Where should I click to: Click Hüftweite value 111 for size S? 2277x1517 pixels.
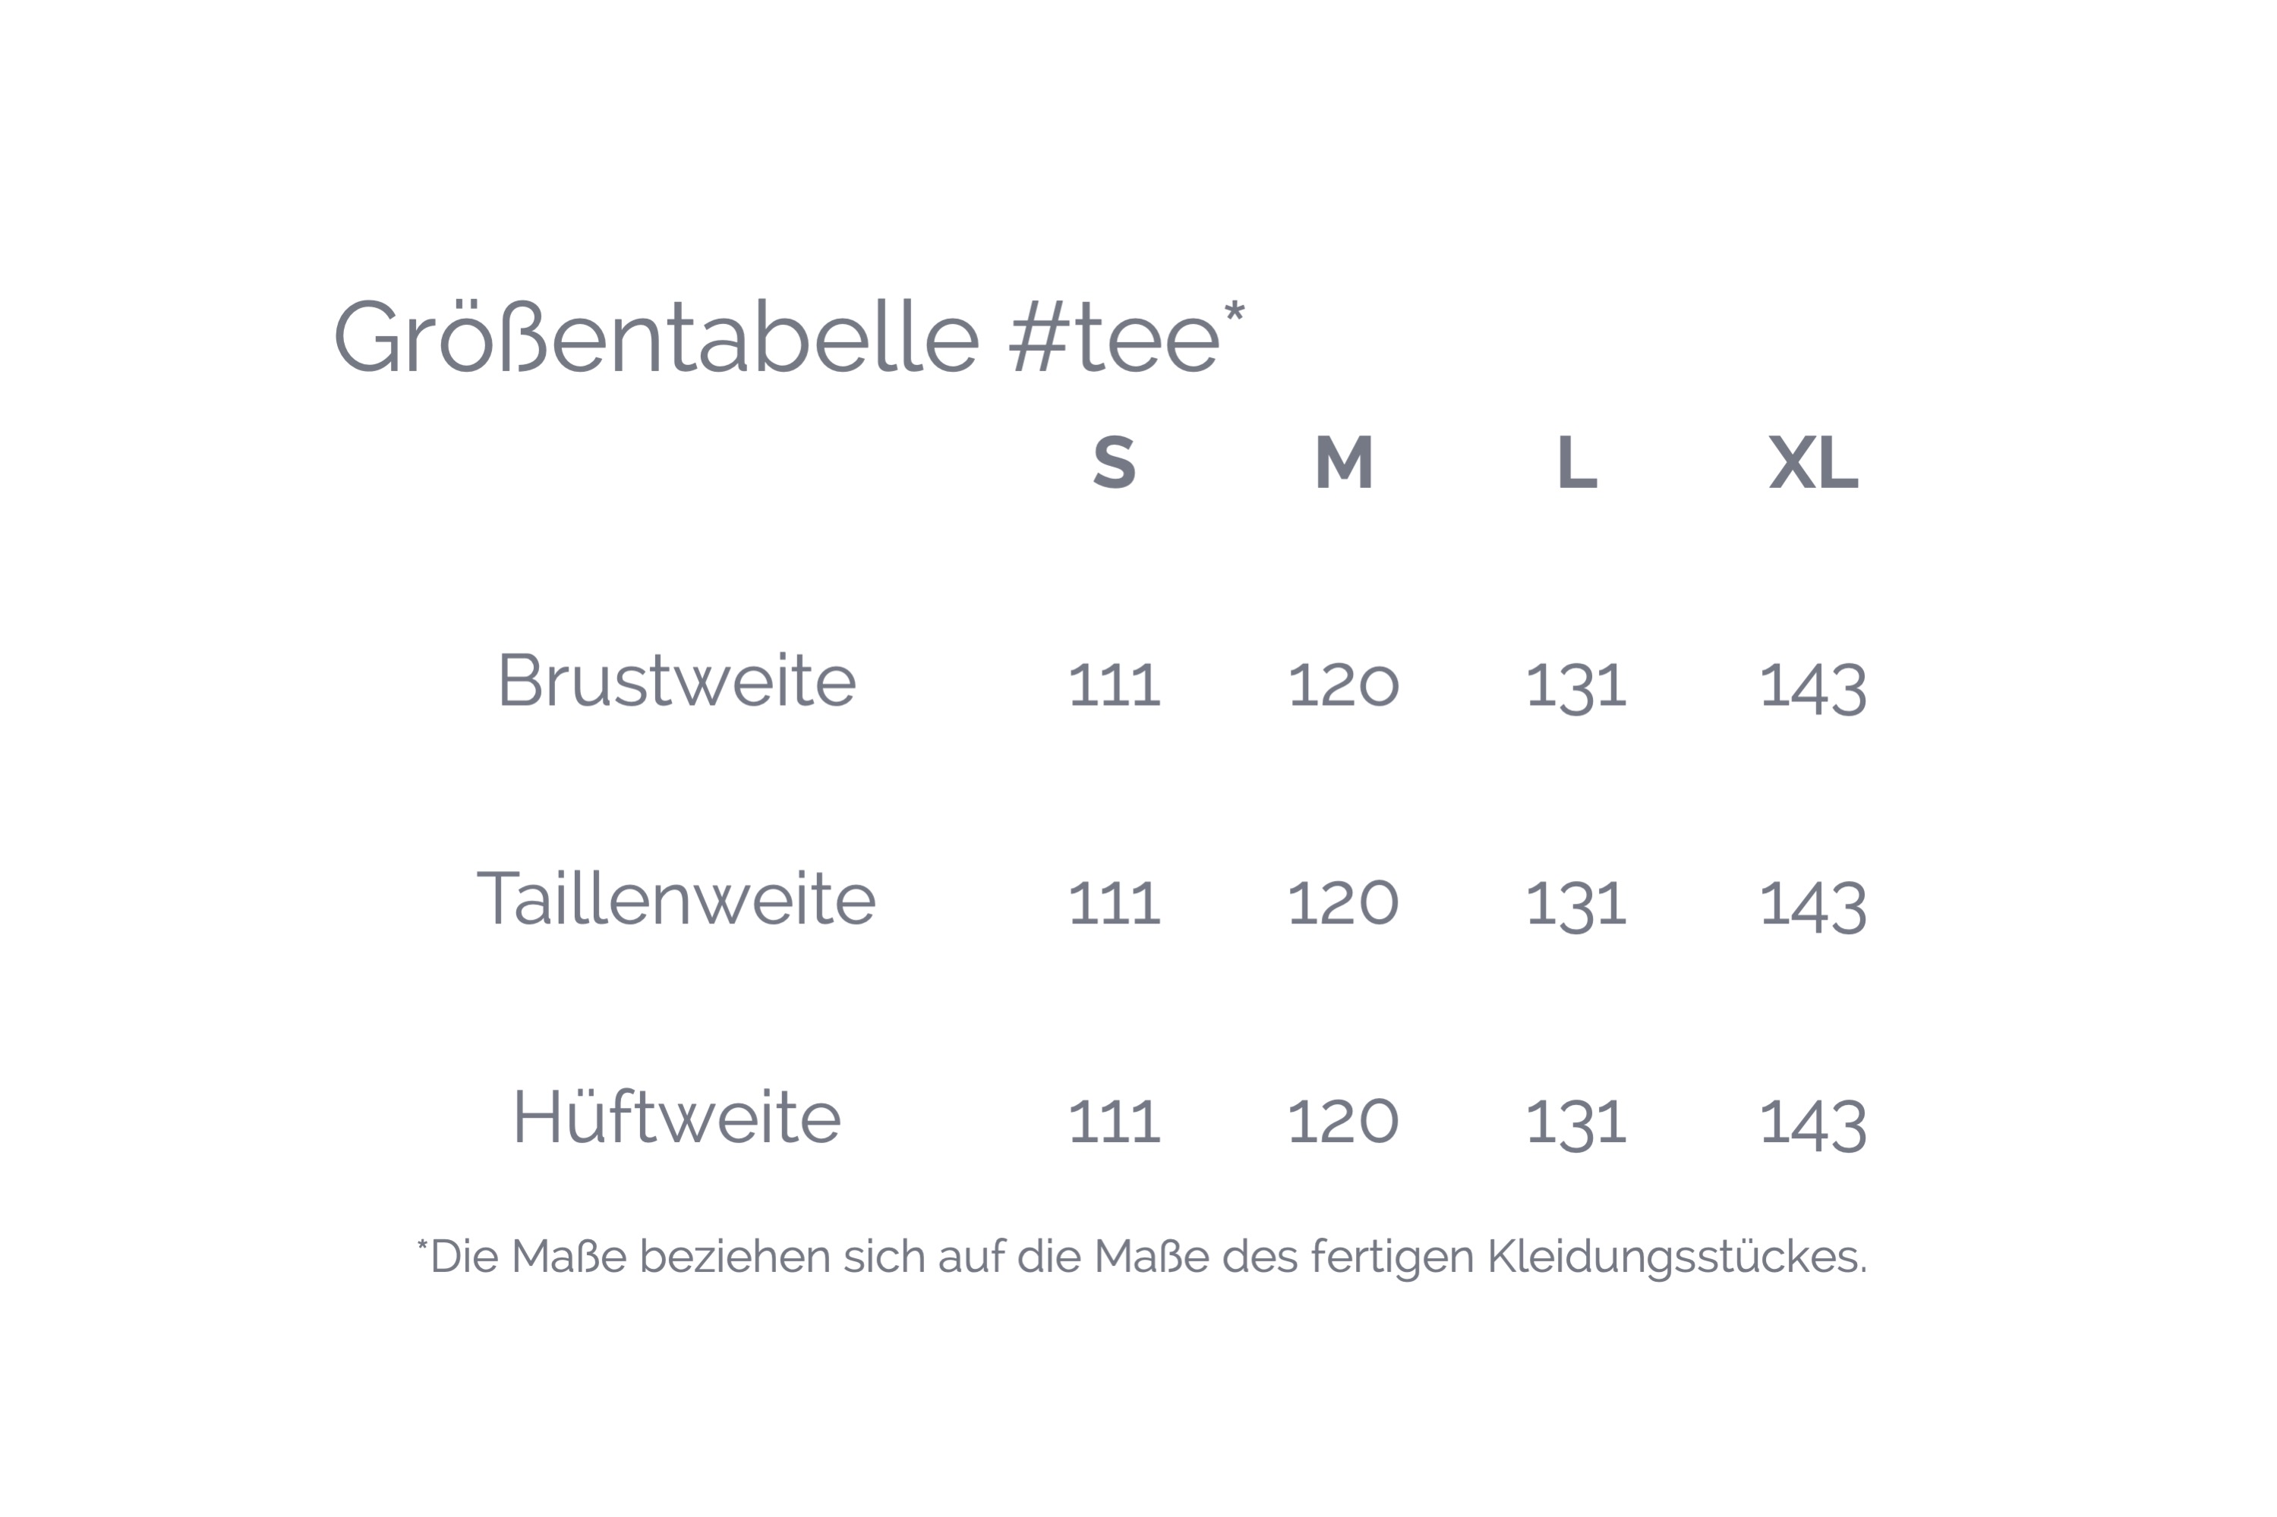[x=1114, y=1122]
